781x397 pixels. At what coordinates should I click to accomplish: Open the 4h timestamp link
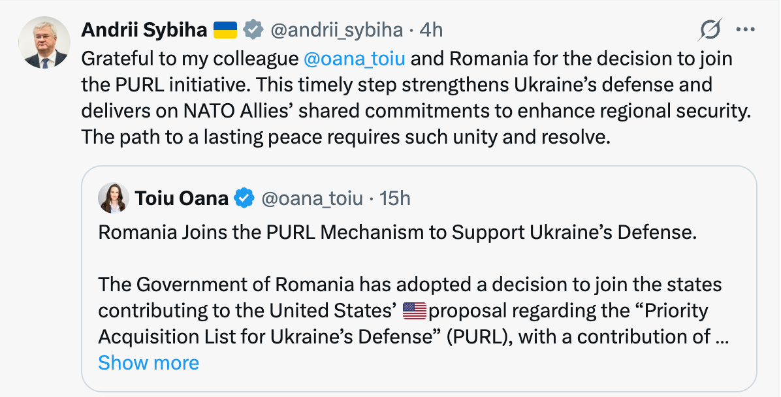431,29
